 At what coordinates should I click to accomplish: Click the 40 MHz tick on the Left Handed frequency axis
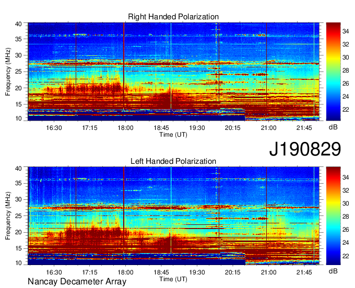tap(19, 168)
